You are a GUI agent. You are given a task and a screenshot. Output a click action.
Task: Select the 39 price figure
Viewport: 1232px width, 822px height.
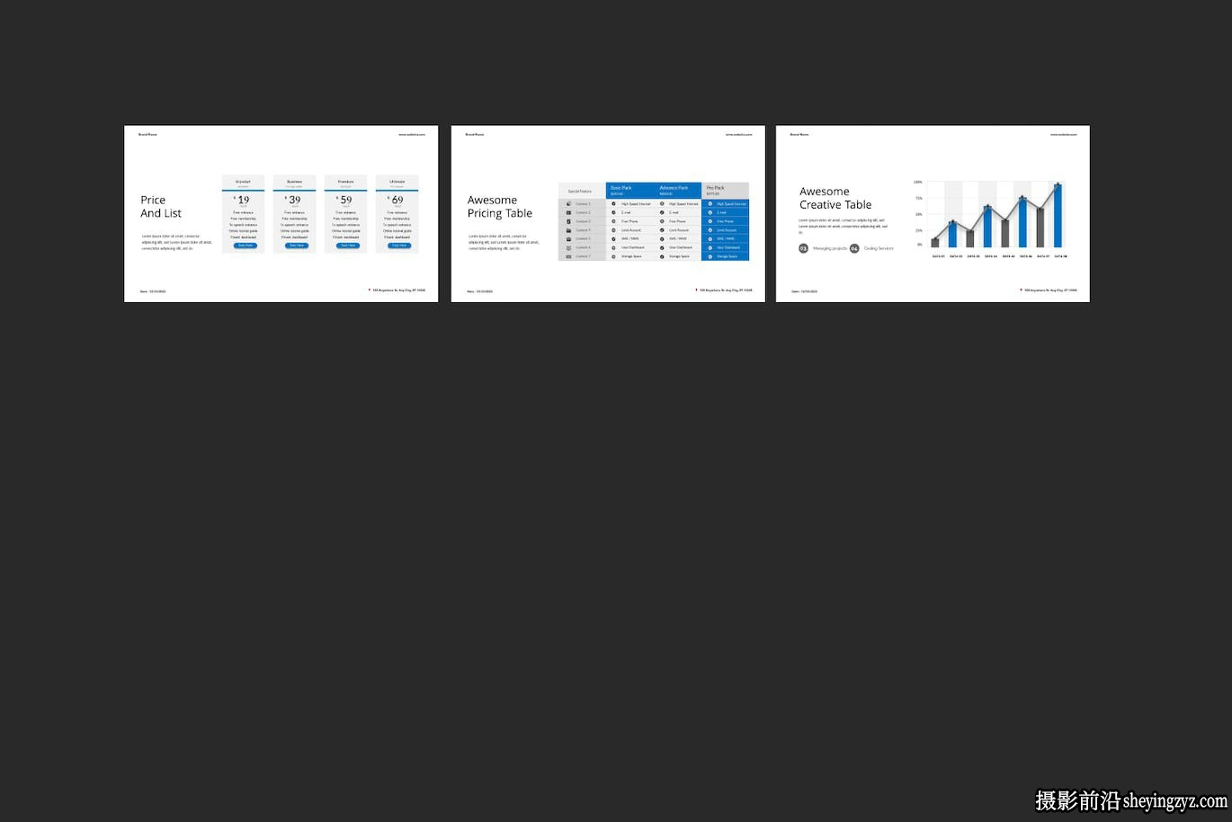click(x=294, y=200)
